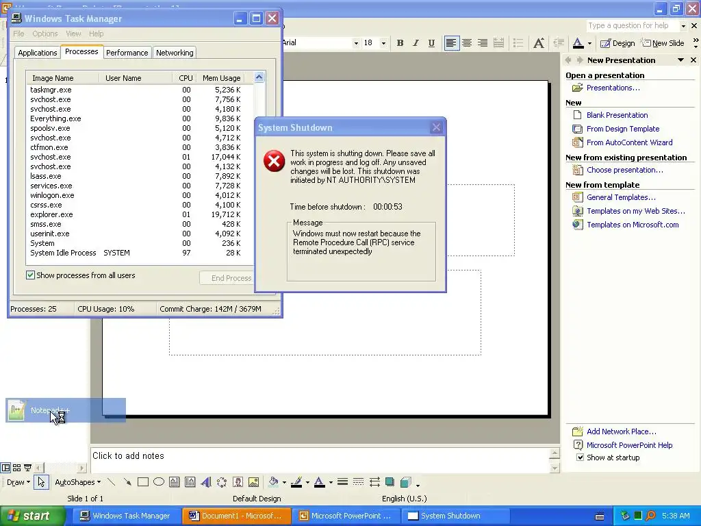Click the Design toolbar button

[x=618, y=43]
